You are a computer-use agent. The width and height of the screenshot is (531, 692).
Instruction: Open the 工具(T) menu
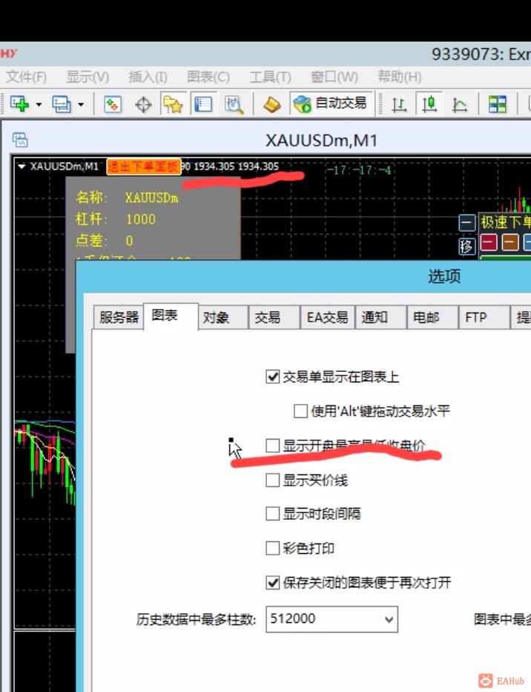pyautogui.click(x=270, y=76)
